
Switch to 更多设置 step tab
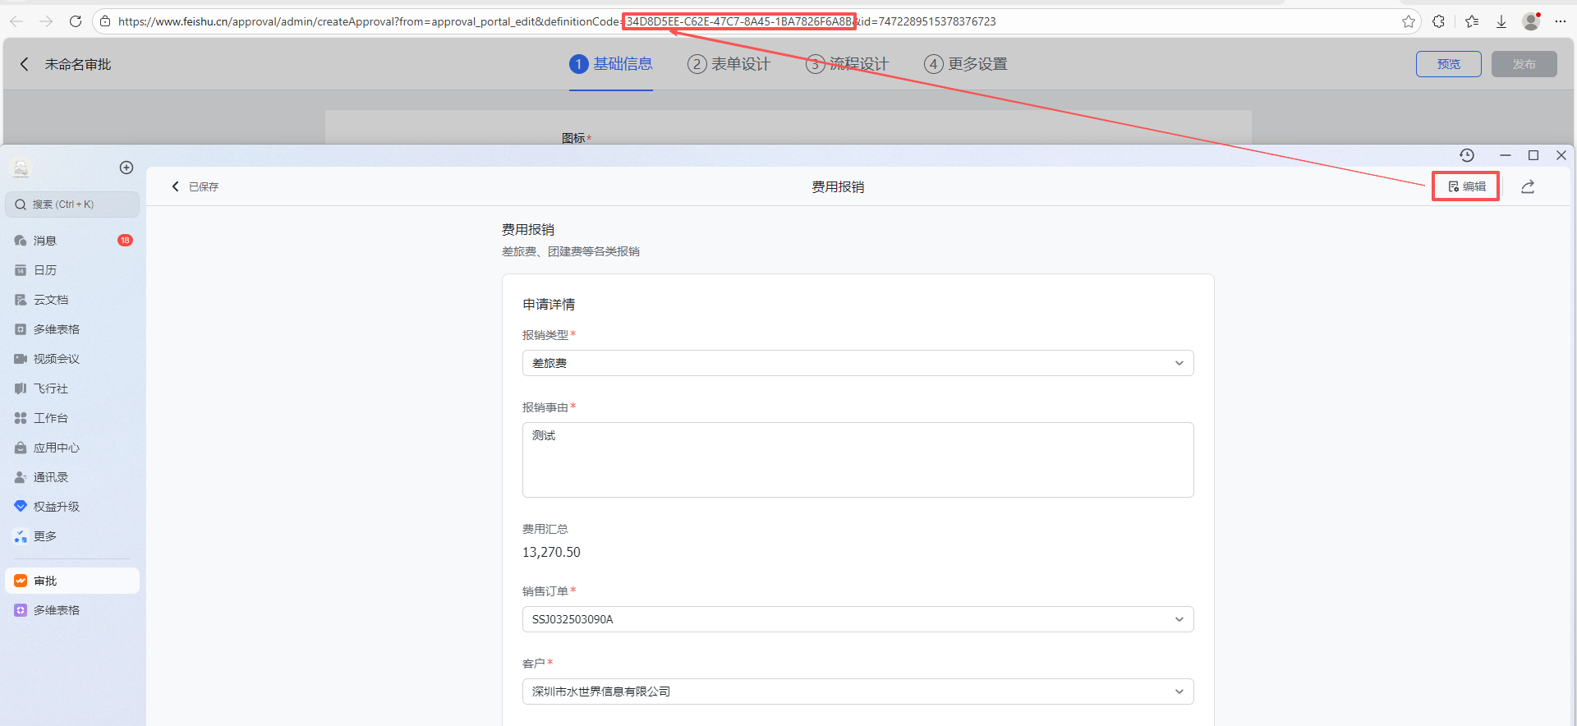pyautogui.click(x=966, y=64)
